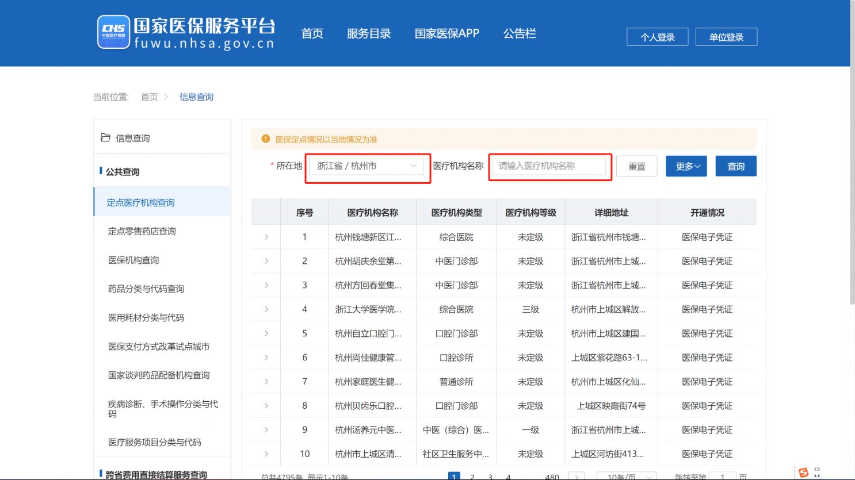The width and height of the screenshot is (855, 480).
Task: Expand row 6 杭州尚佳健康管...
Action: pyautogui.click(x=266, y=358)
